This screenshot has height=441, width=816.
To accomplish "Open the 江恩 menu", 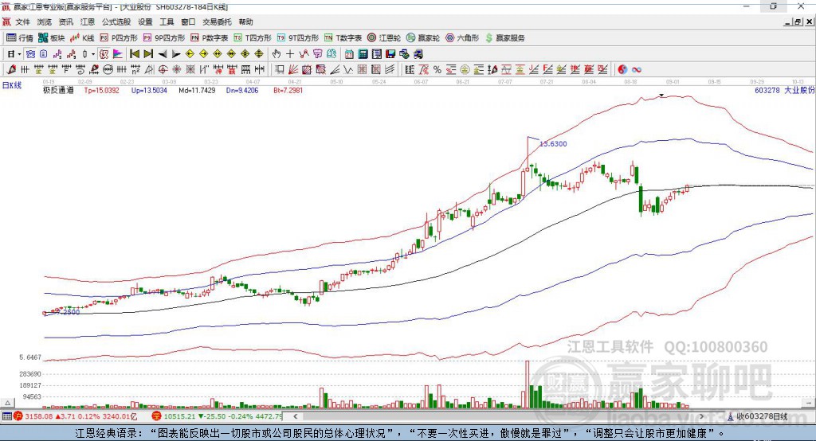I will coord(88,21).
